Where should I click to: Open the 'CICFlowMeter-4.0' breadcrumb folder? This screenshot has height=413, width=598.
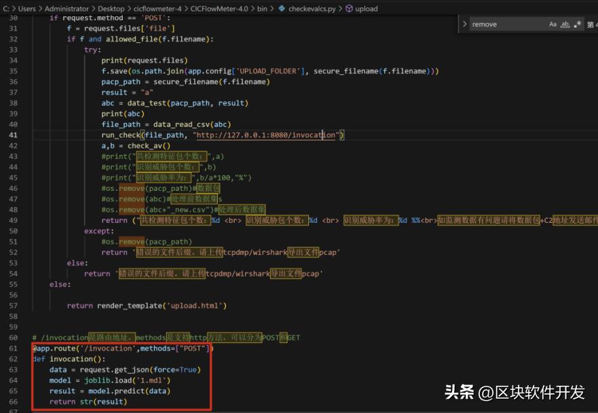219,9
